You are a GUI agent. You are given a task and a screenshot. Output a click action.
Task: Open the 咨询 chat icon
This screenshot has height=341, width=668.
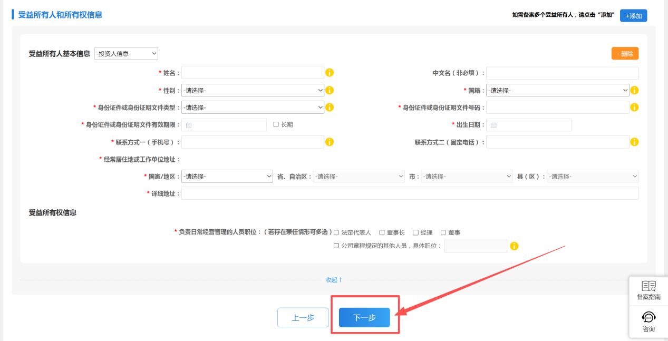click(648, 321)
